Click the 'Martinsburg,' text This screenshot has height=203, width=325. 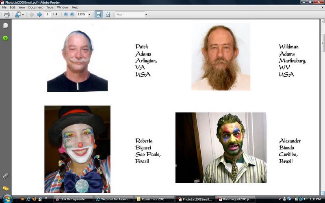(292, 60)
